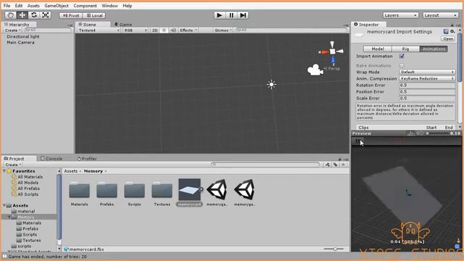Select the Move (translate) tool
Screen dimensions: 464x261
click(22, 15)
